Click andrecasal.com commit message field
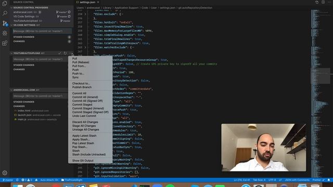 point(41,96)
